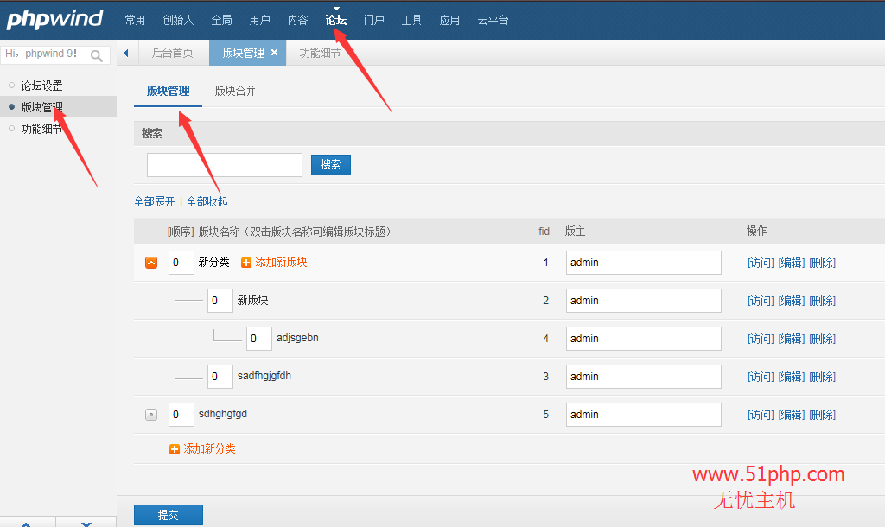Click 全部收起 to collapse all forums
Viewport: 885px width, 527px height.
click(207, 201)
